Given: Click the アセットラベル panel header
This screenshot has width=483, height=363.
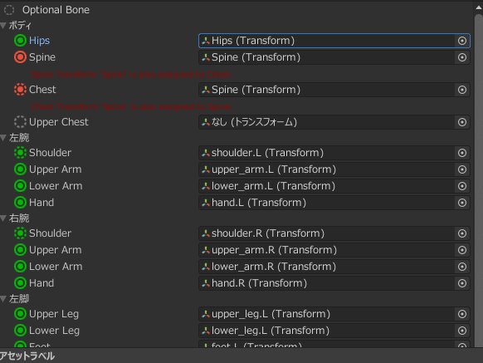Looking at the screenshot, I should click(x=27, y=356).
